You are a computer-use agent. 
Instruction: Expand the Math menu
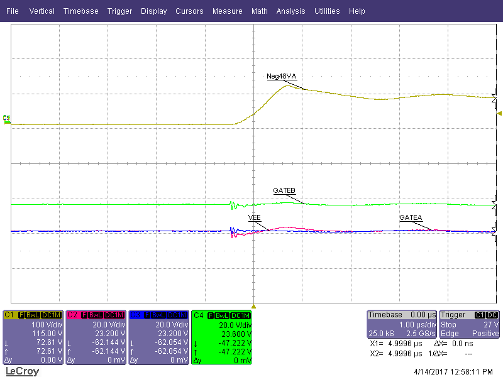tap(259, 11)
